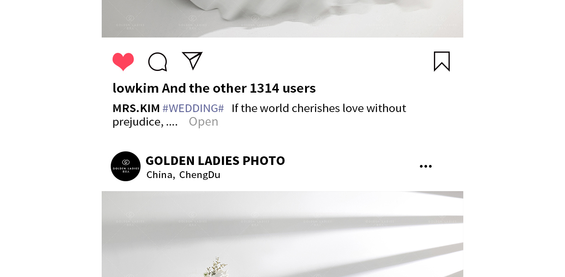Open the China, ChengDu location link
Image resolution: width=565 pixels, height=277 pixels.
click(184, 174)
